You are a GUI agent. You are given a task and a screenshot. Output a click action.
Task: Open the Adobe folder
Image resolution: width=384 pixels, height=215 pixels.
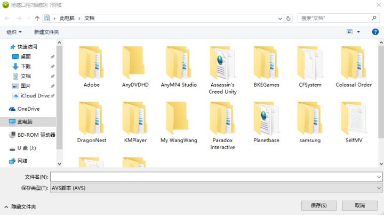pyautogui.click(x=91, y=67)
